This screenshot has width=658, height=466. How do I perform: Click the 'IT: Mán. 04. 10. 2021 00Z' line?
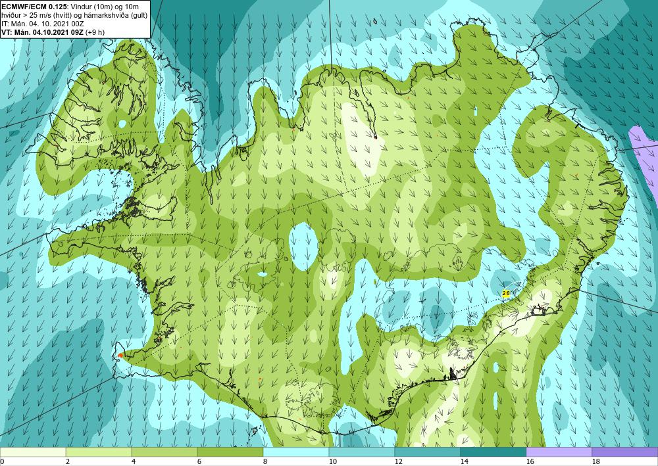43,24
